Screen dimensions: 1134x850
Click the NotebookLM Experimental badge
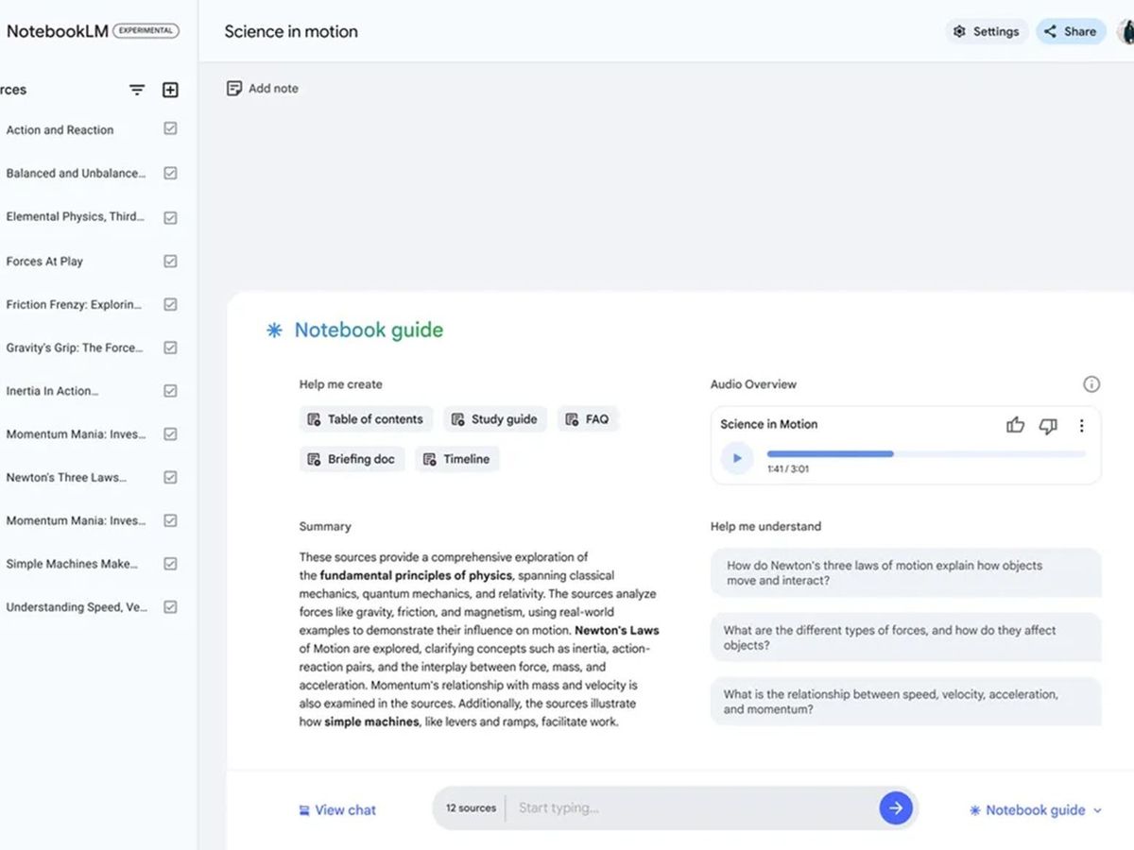coord(146,29)
